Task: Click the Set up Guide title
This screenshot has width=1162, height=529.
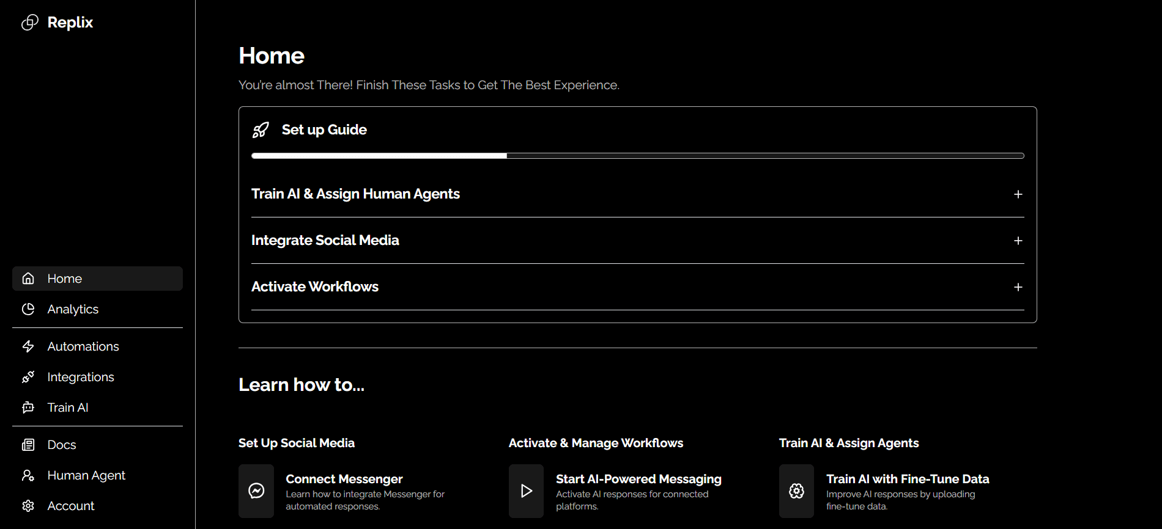Action: point(324,130)
